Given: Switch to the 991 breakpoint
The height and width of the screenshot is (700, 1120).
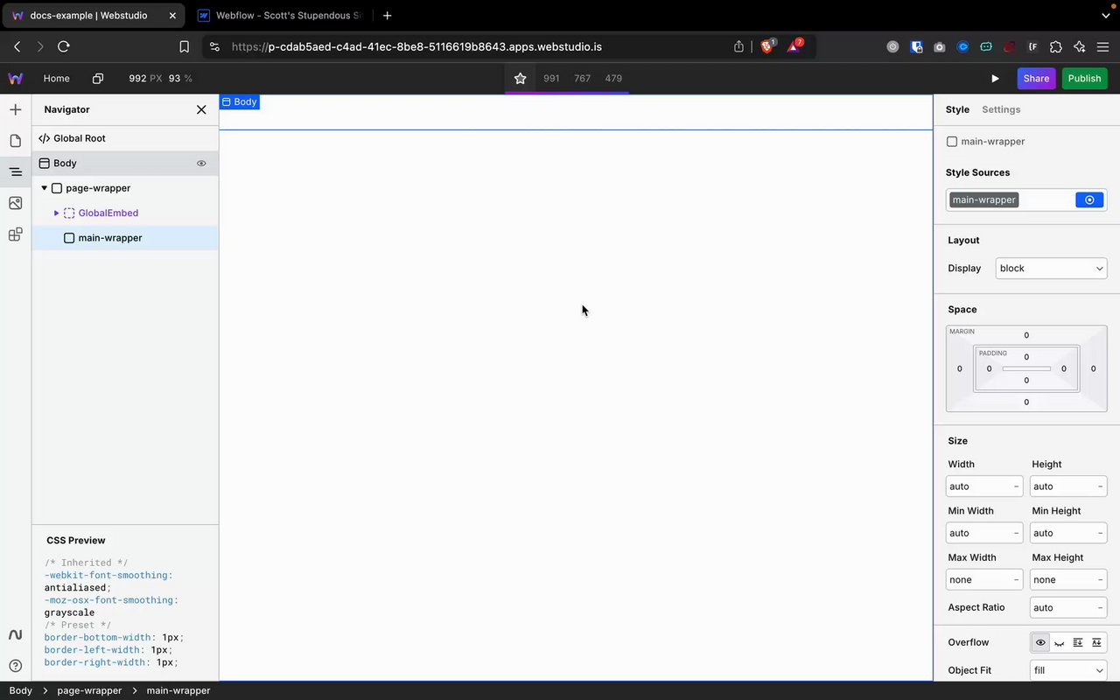Looking at the screenshot, I should click(551, 79).
